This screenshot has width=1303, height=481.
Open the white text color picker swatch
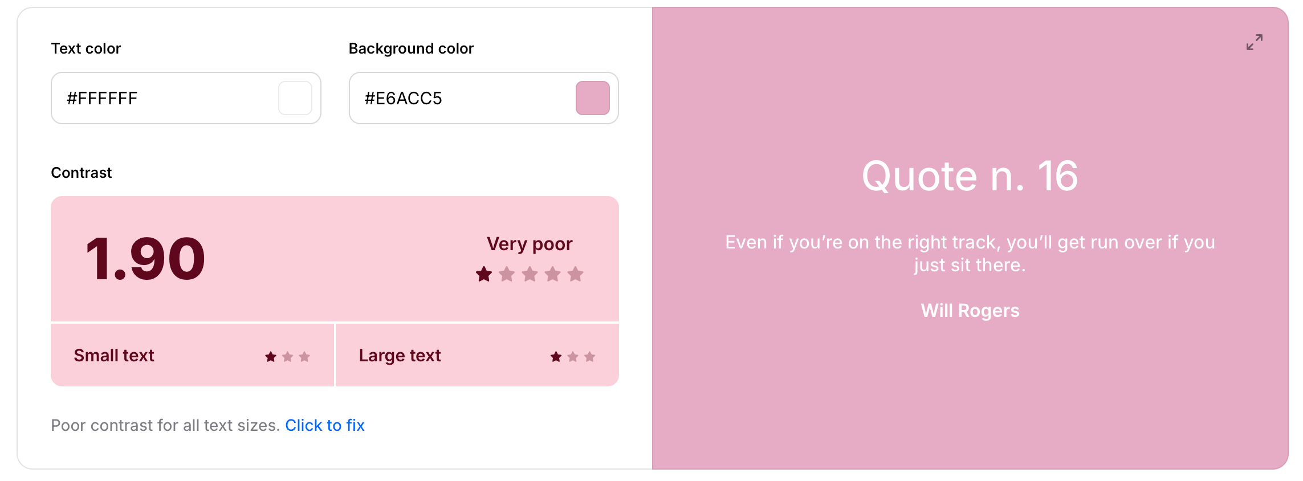click(x=295, y=97)
